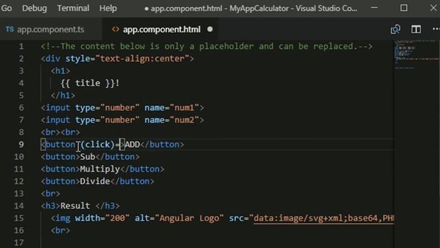Screen dimensions: 440x248
Task: Close the Visual Studio Code window
Action: [433, 8]
